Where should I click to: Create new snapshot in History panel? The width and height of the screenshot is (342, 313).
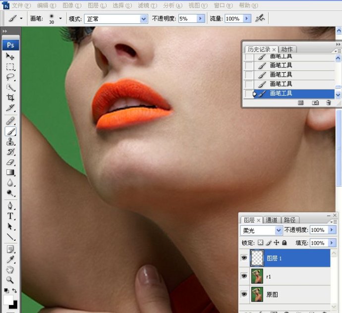coord(315,103)
